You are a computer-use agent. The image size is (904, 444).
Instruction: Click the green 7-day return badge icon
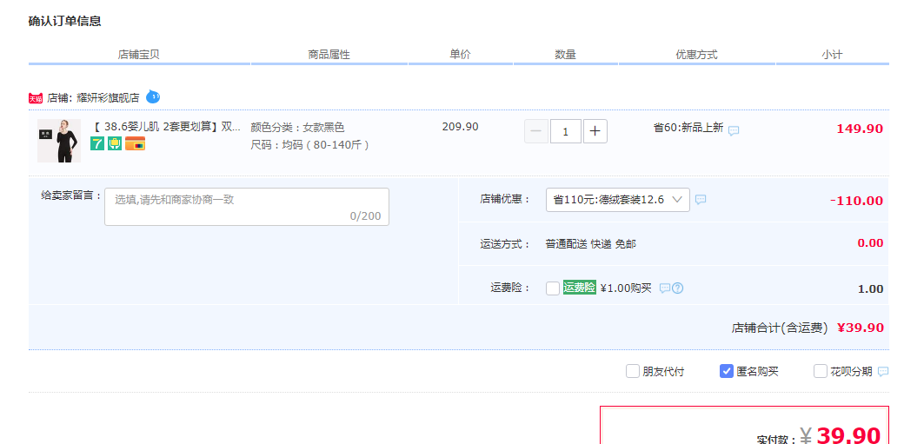[x=97, y=143]
